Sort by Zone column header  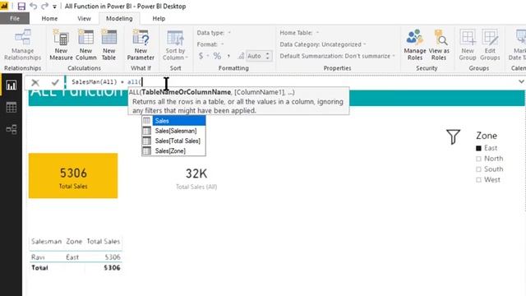pyautogui.click(x=74, y=241)
